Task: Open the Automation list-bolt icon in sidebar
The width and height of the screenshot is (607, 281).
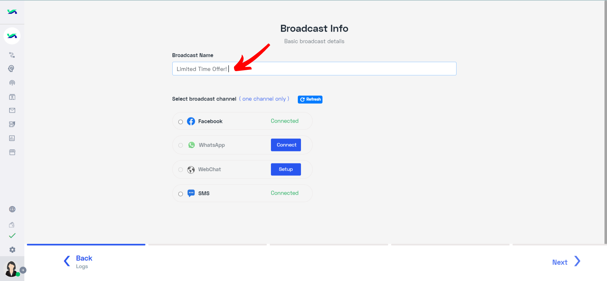Action: pyautogui.click(x=12, y=124)
